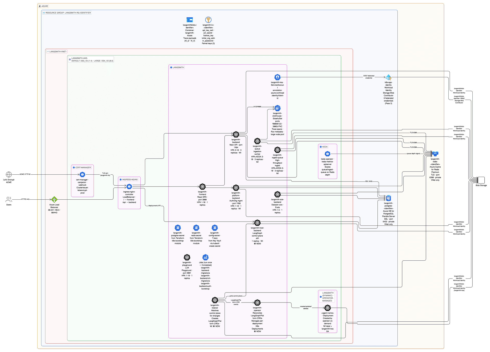Select the TLS cert (langsmith-tls) label

tap(105, 174)
